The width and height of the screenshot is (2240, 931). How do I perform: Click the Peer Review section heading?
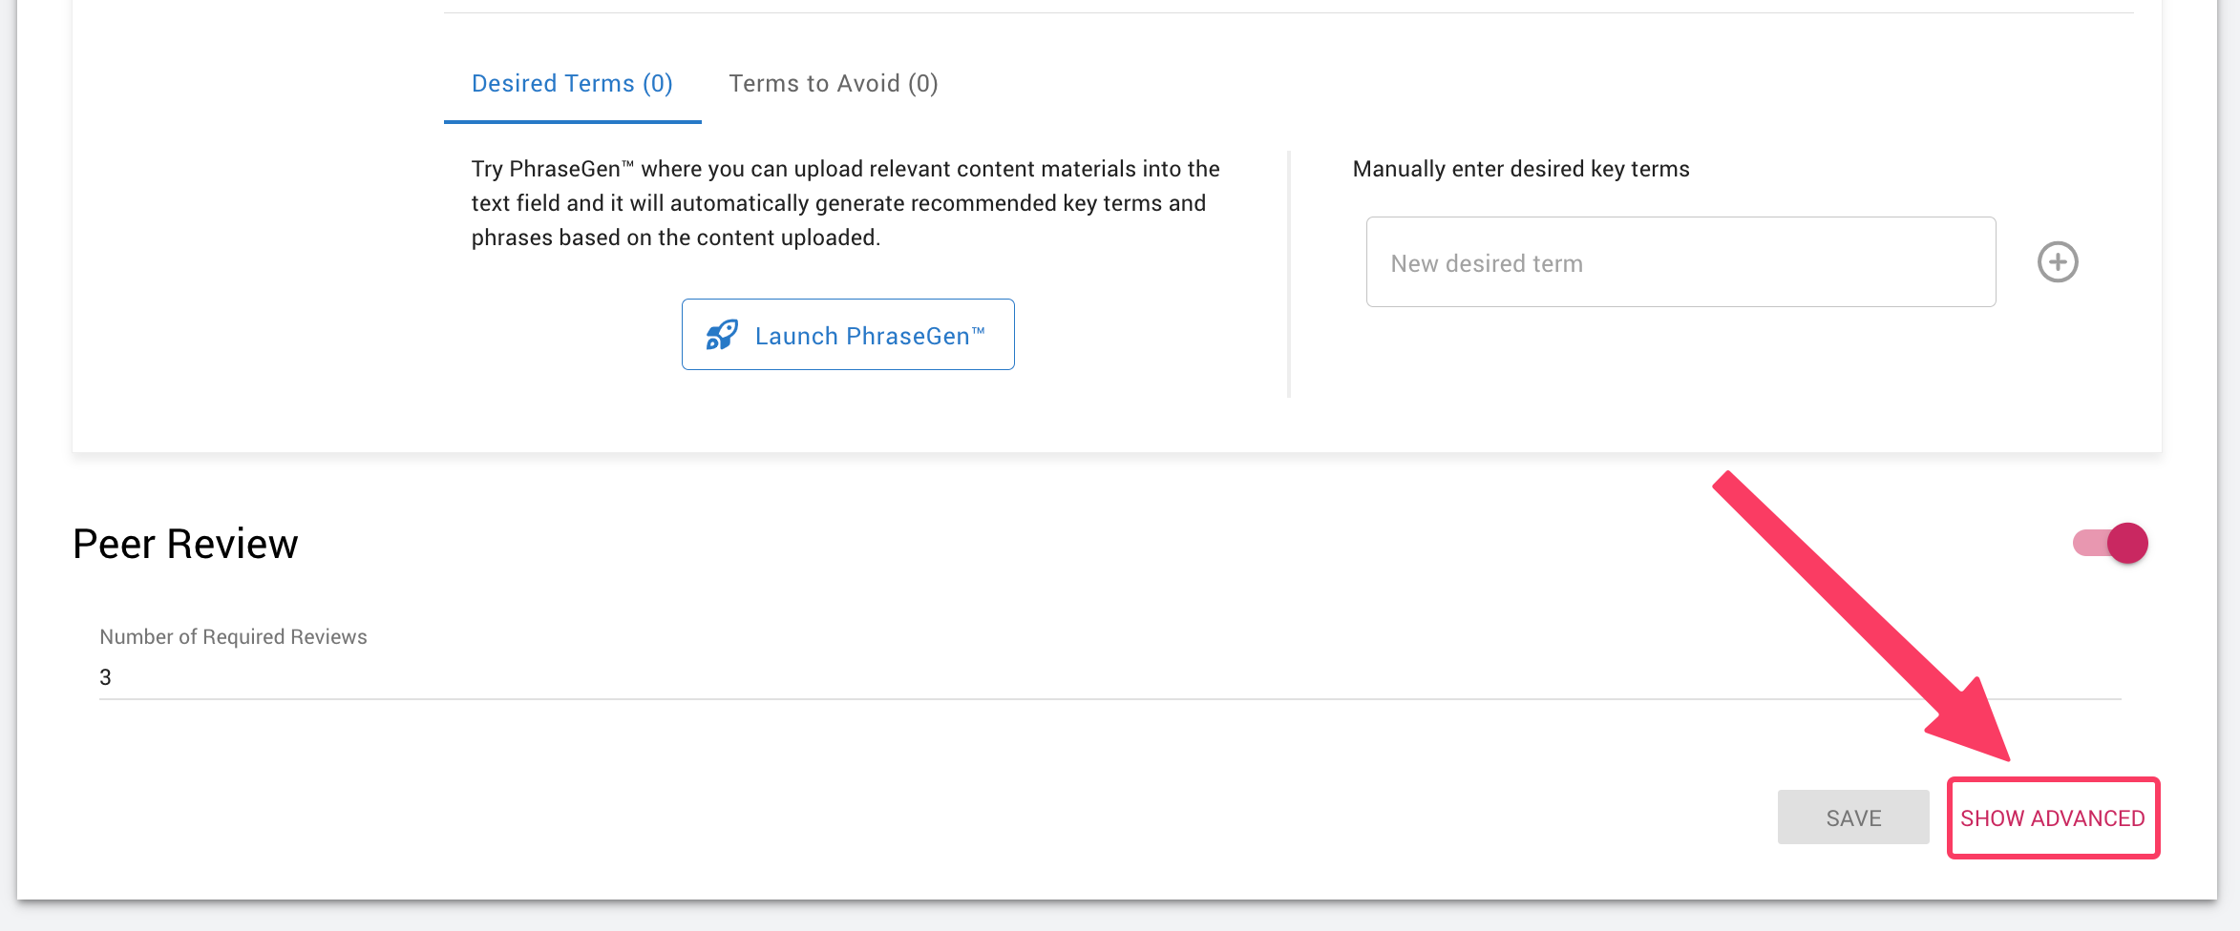click(x=185, y=544)
